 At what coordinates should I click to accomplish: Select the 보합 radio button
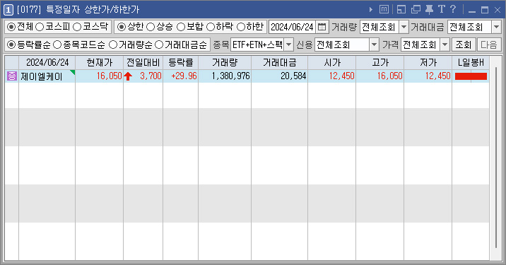[181, 27]
